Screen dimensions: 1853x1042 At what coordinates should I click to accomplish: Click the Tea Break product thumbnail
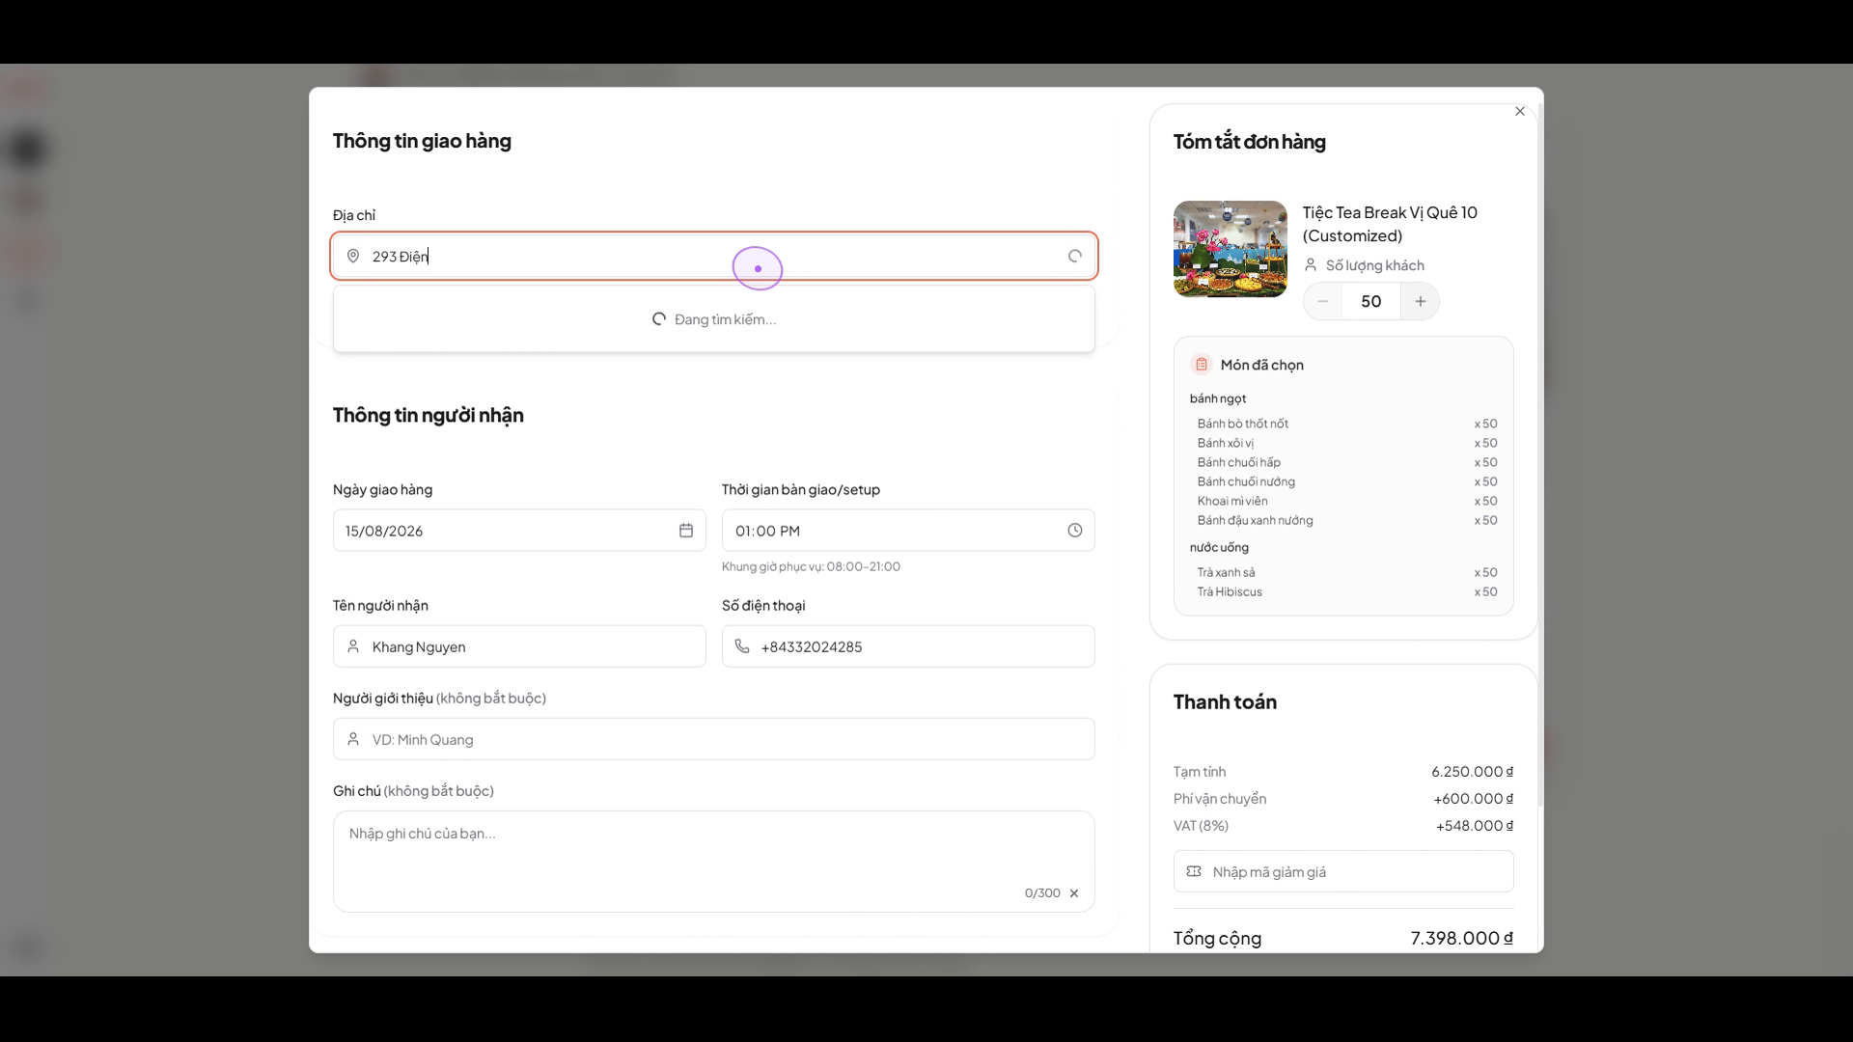click(x=1231, y=249)
